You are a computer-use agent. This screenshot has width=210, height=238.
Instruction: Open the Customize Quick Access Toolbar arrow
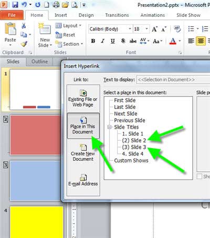coord(84,5)
